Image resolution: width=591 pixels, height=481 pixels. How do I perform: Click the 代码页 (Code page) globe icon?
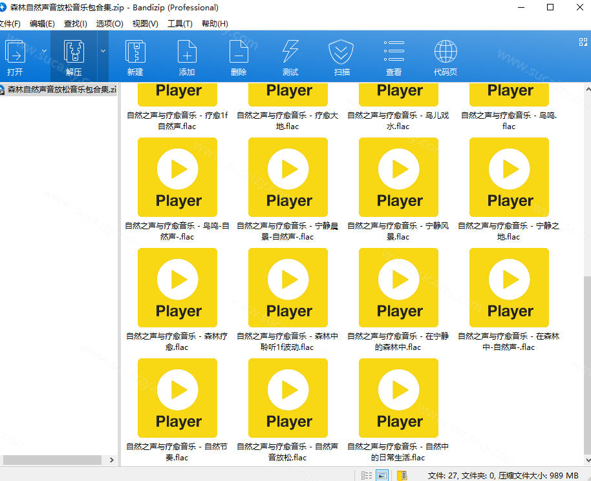(x=446, y=52)
